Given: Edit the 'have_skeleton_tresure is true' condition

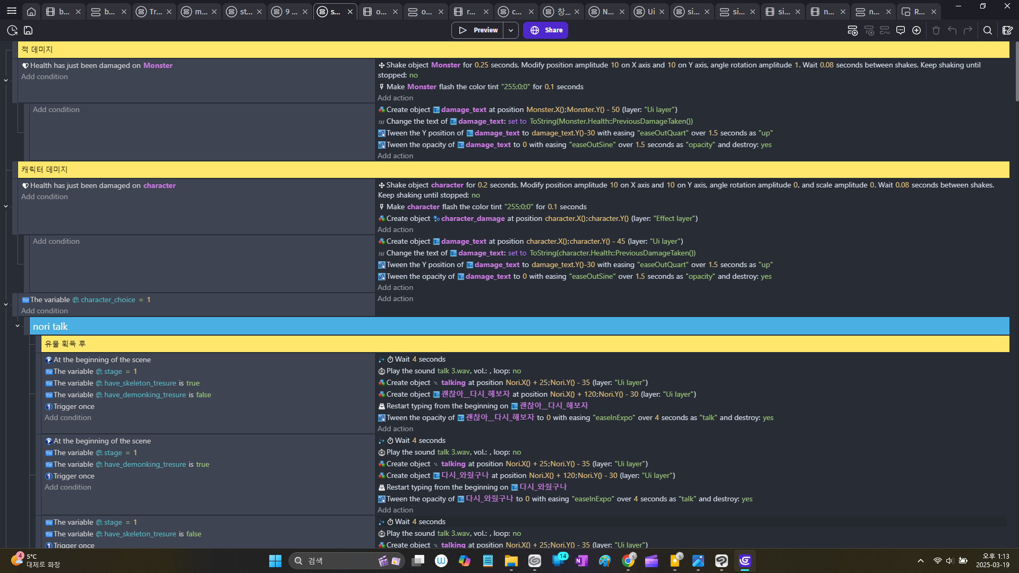Looking at the screenshot, I should click(x=122, y=383).
